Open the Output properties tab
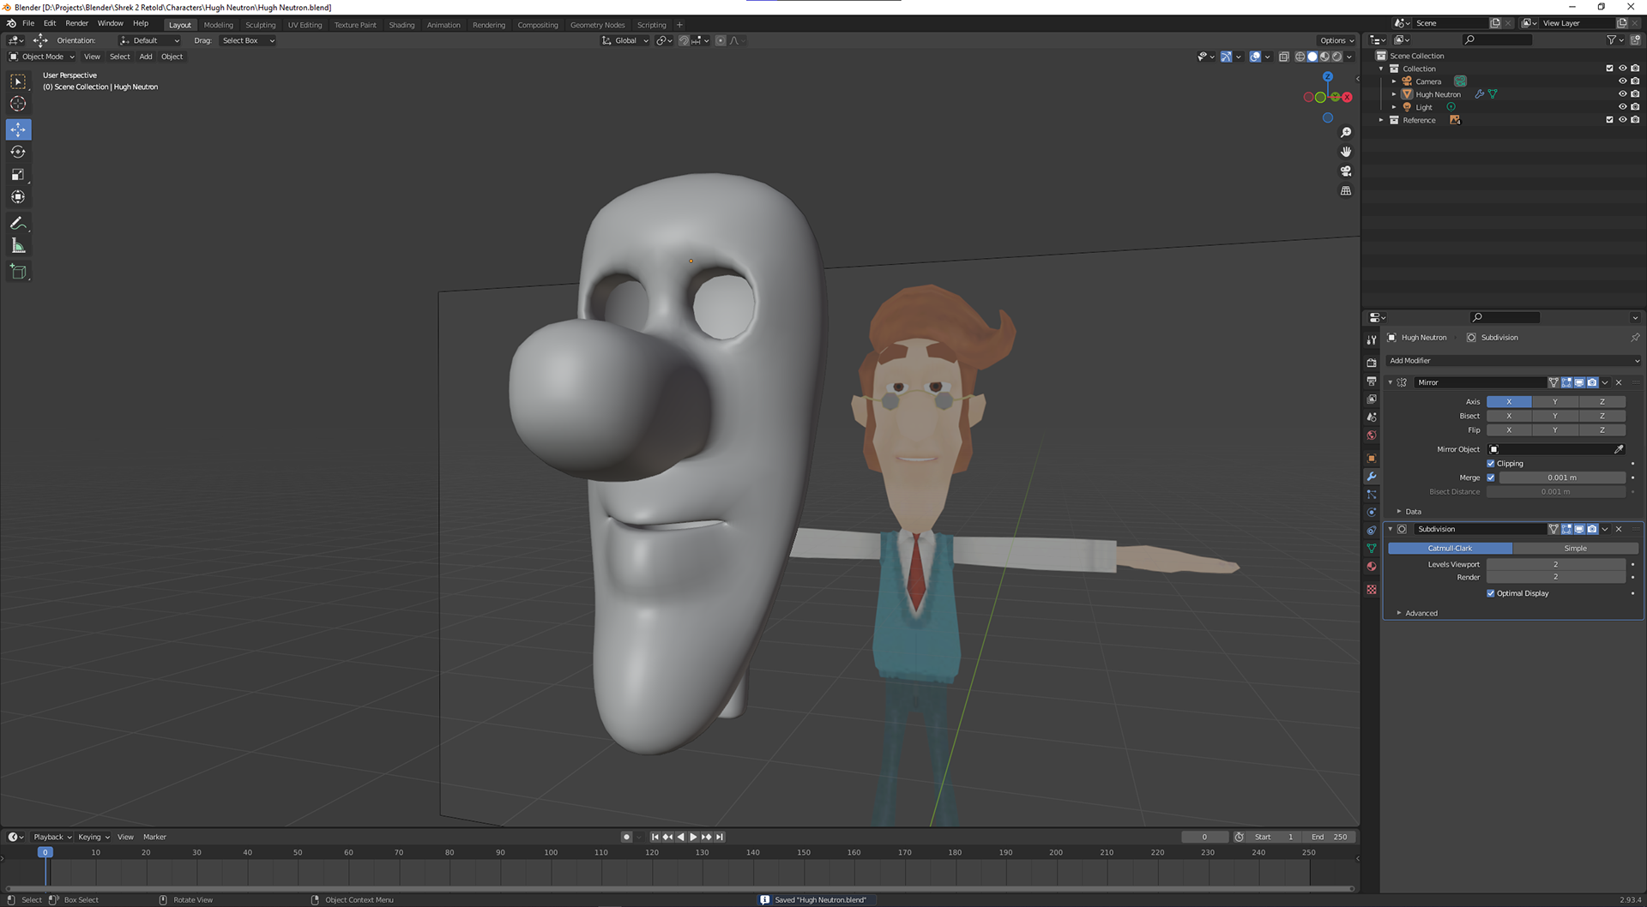This screenshot has width=1647, height=907. point(1372,381)
